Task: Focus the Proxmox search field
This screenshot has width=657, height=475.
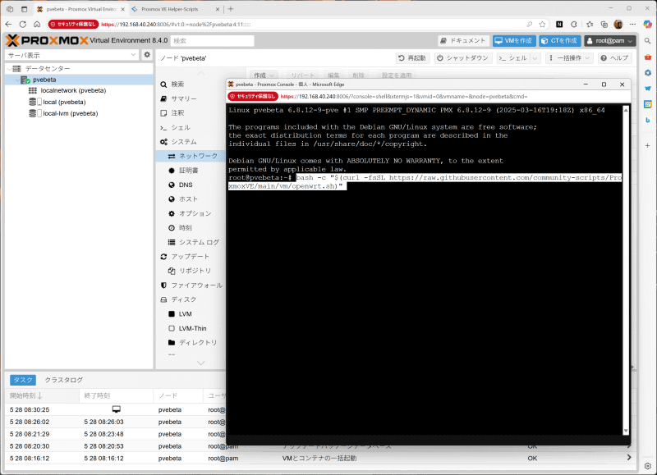Action: pos(213,40)
